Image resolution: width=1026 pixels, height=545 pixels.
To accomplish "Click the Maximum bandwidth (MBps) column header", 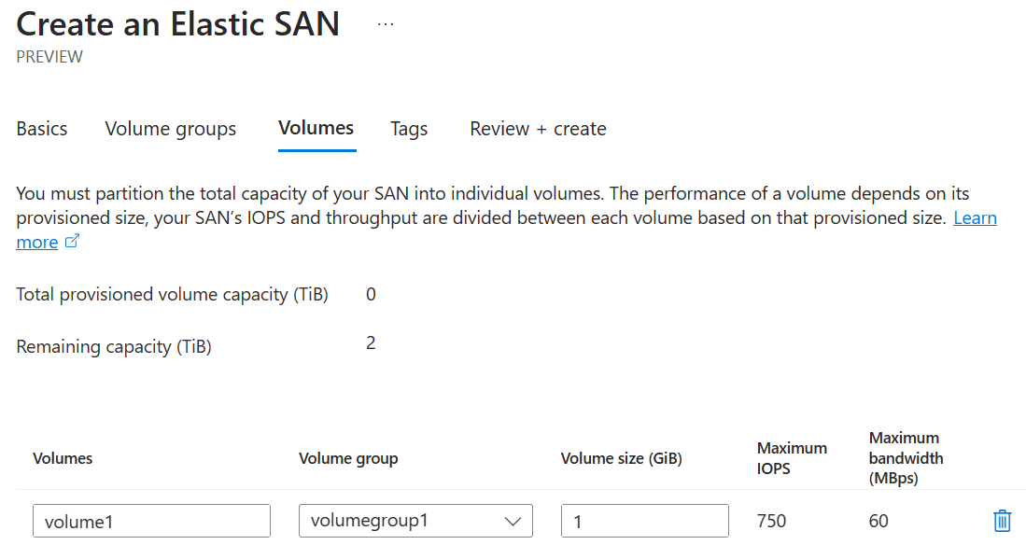I will [x=907, y=458].
